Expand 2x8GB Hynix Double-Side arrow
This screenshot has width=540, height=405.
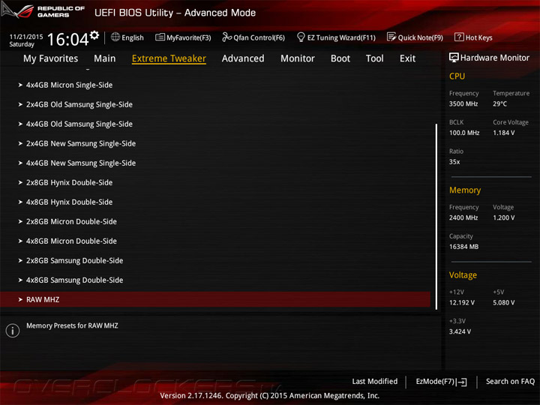coord(20,182)
